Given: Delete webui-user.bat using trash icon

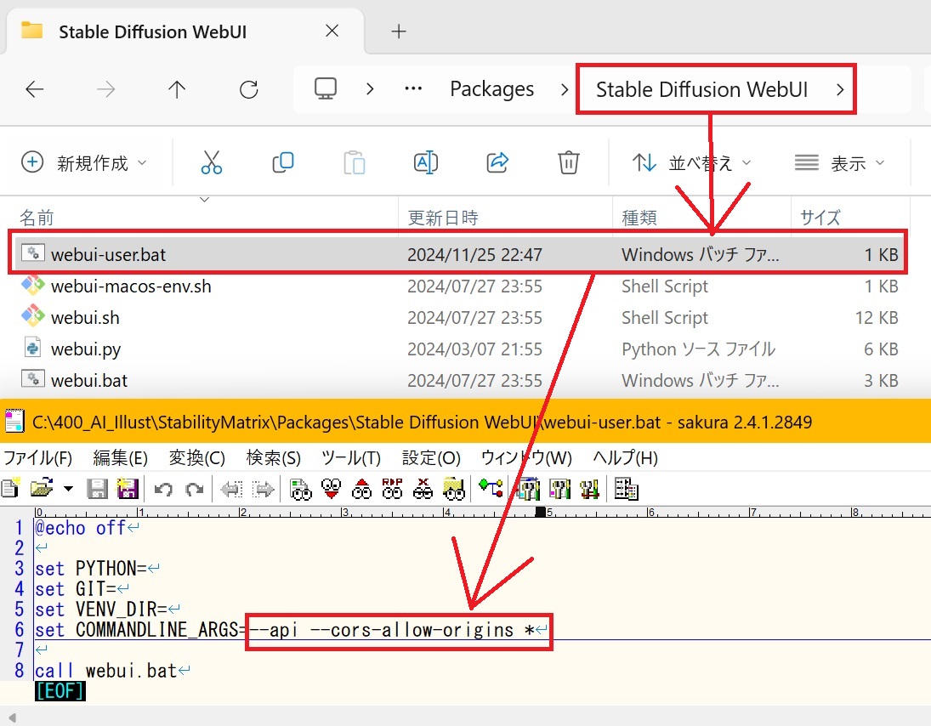Looking at the screenshot, I should pyautogui.click(x=568, y=162).
